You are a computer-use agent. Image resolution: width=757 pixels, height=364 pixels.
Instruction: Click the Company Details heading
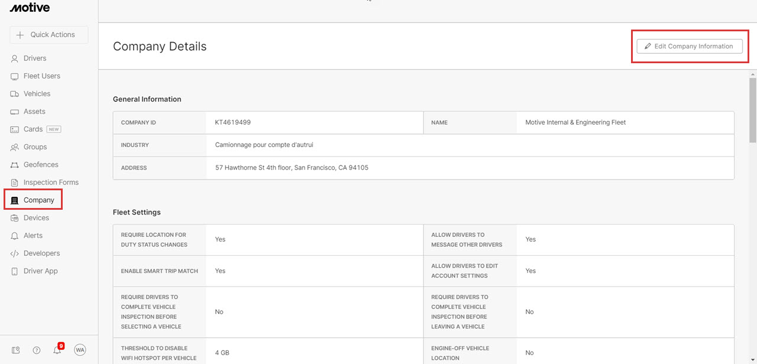160,46
